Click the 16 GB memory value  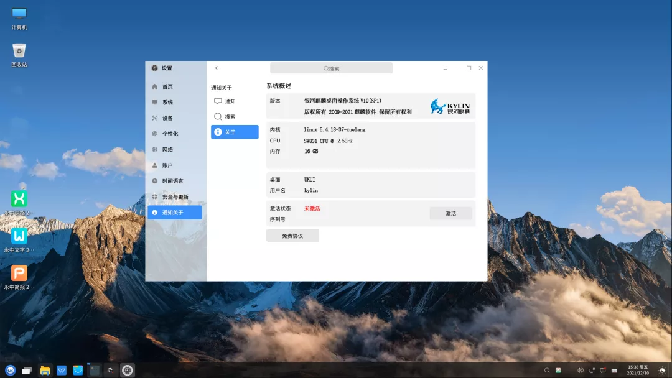pyautogui.click(x=311, y=151)
